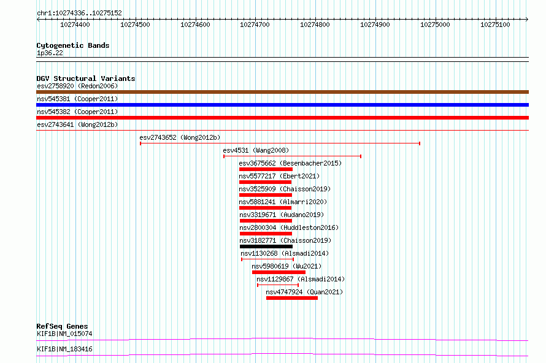Select the nsv3525909 (Chaisson2019) label
Image resolution: width=546 pixels, height=363 pixels.
[285, 189]
